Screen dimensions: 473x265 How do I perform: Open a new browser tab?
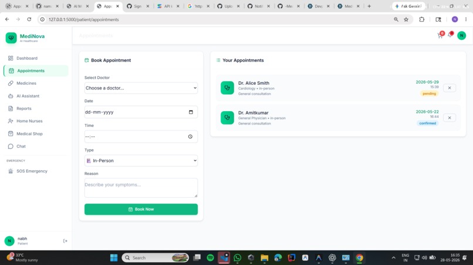[369, 6]
